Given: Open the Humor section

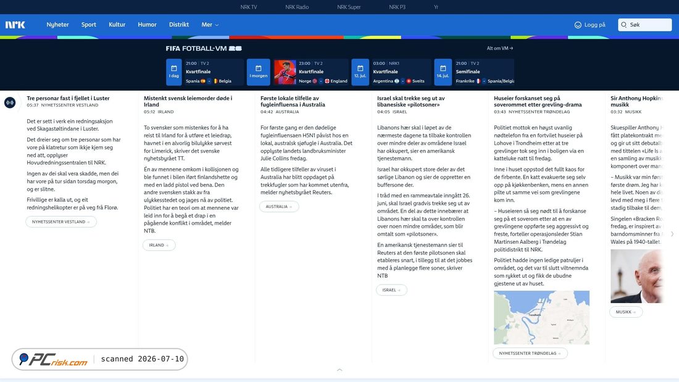Looking at the screenshot, I should [148, 25].
